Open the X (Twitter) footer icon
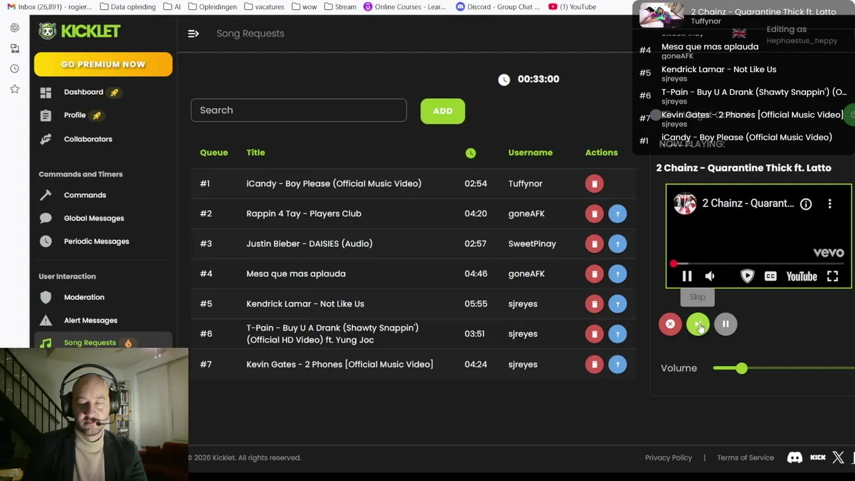The image size is (855, 481). pos(838,458)
